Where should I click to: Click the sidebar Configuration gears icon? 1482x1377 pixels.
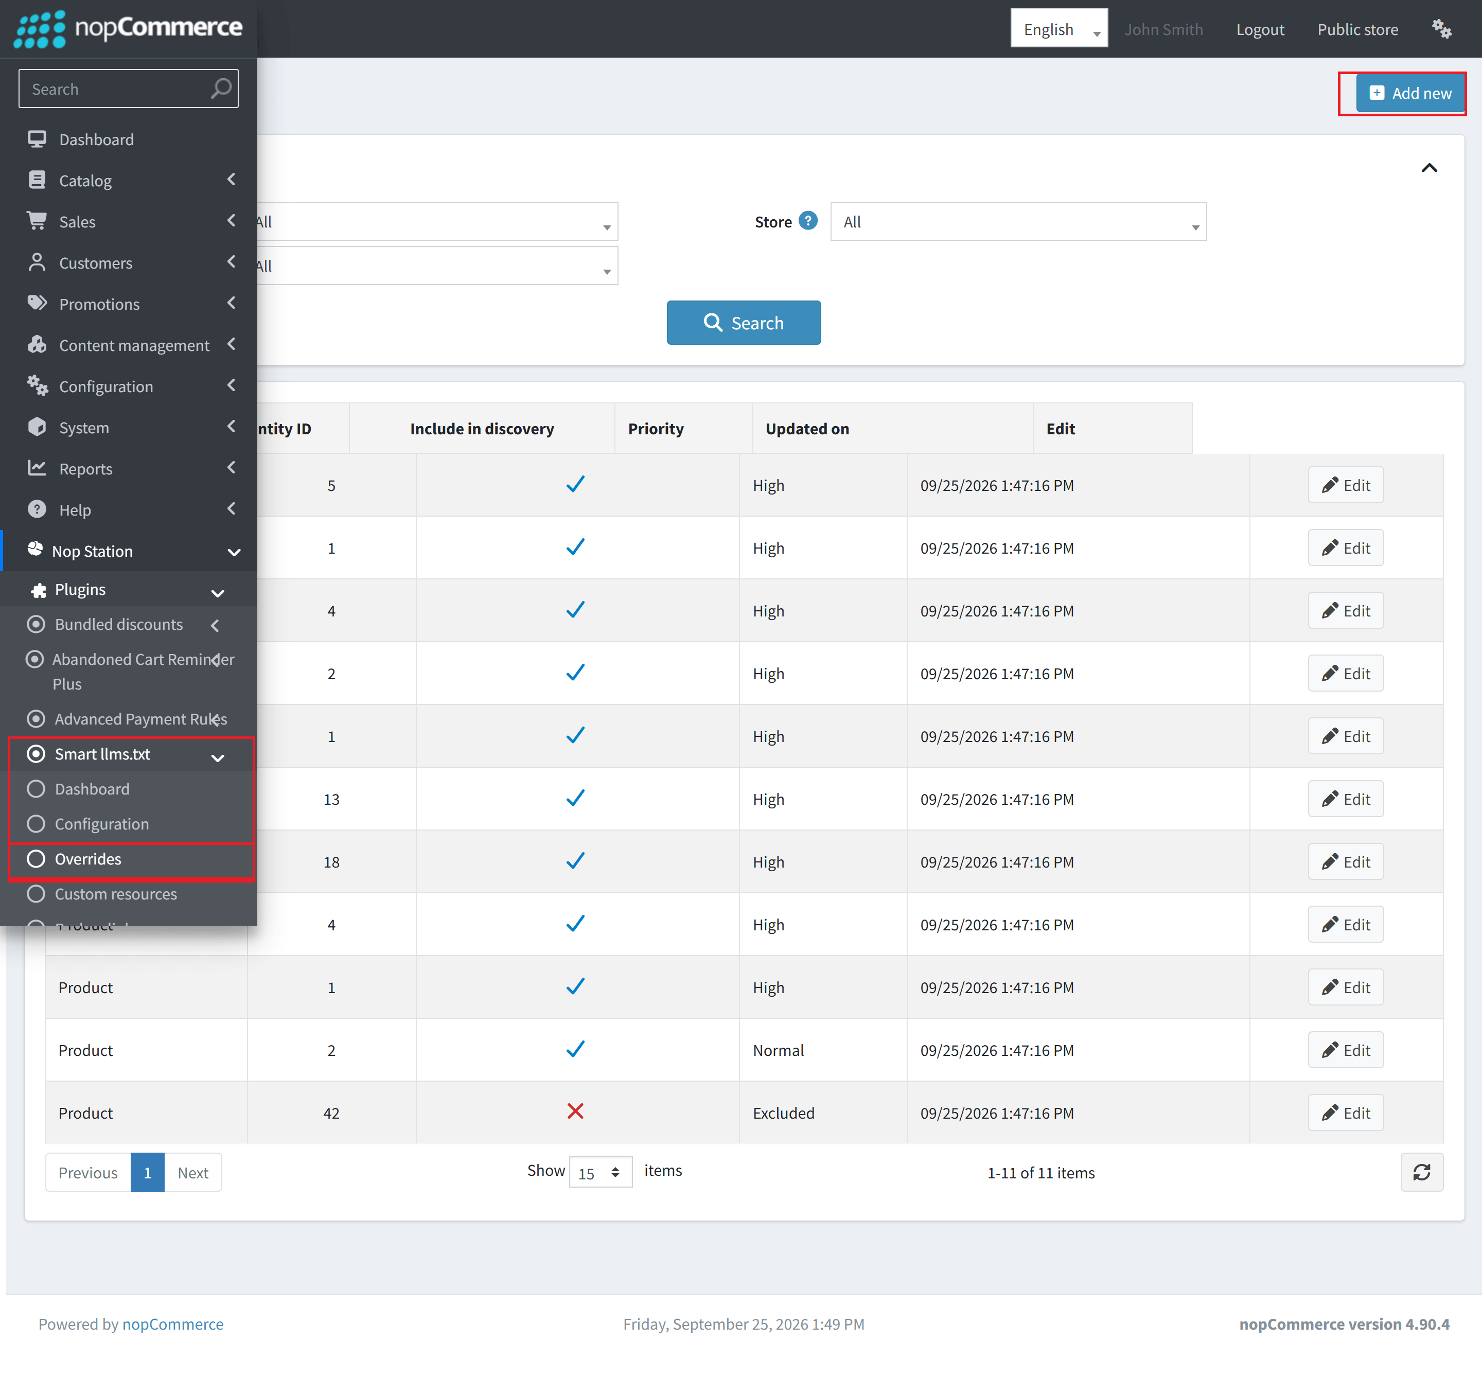pyautogui.click(x=37, y=385)
